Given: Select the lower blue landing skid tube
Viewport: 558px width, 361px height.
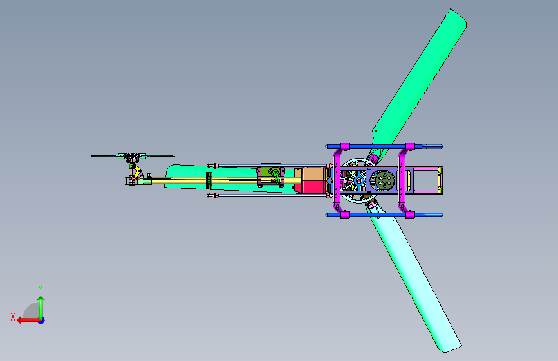Looking at the screenshot, I should point(384,215).
